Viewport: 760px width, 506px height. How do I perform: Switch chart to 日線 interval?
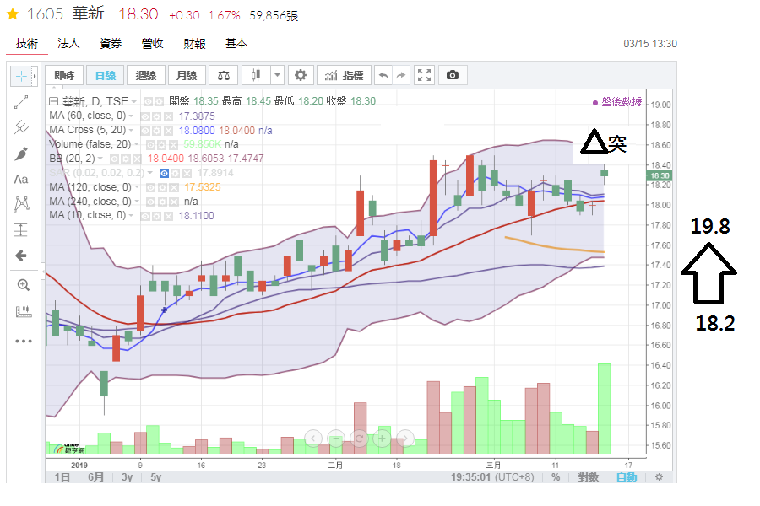(x=106, y=75)
